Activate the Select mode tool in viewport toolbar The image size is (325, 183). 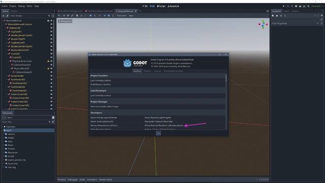pyautogui.click(x=59, y=16)
